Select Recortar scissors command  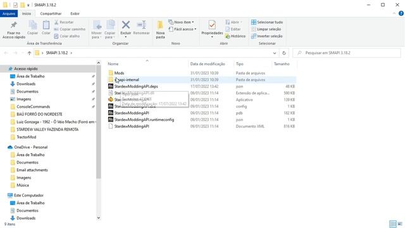tap(64, 22)
